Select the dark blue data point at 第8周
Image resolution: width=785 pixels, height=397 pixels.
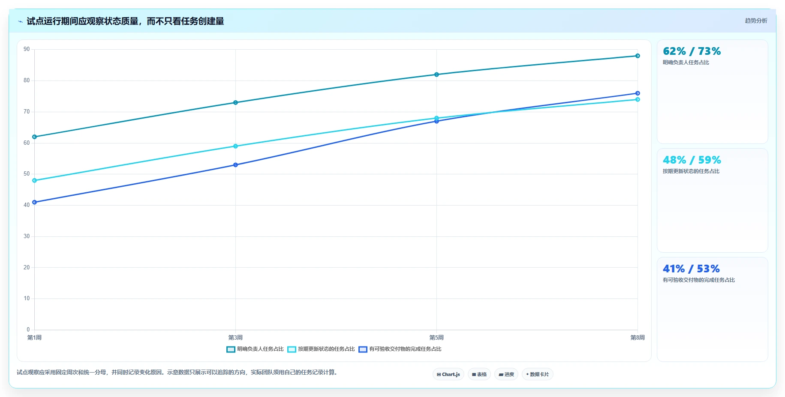pos(638,93)
